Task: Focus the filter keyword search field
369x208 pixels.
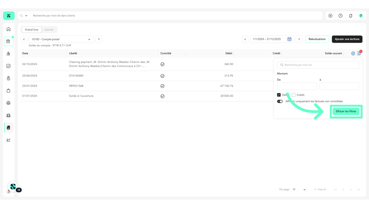Action: pyautogui.click(x=318, y=65)
